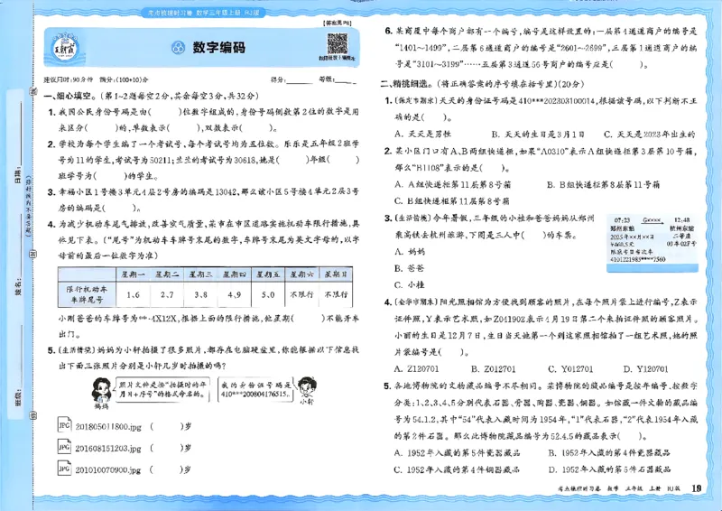Viewport: 722px width, 511px height.
Task: Select option B. Z012701
Action: [493, 368]
